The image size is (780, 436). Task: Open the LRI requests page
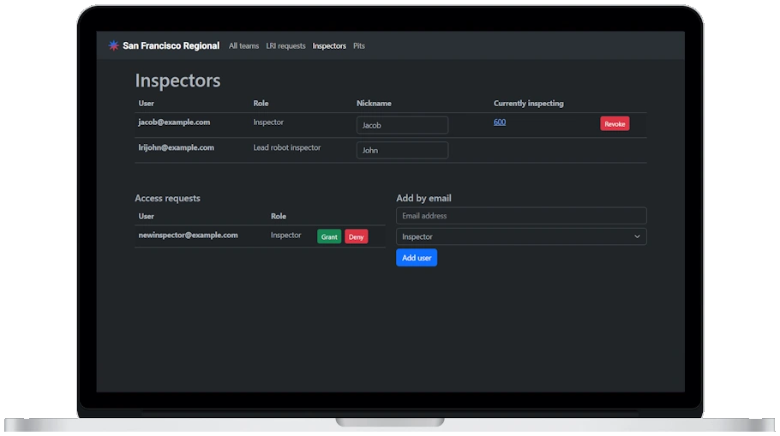click(285, 46)
